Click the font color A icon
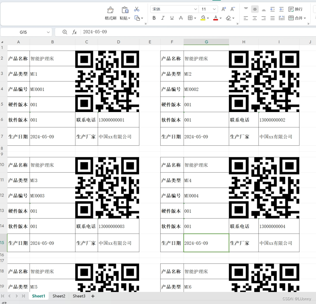Viewport: 316px width, 304px height. 216,18
